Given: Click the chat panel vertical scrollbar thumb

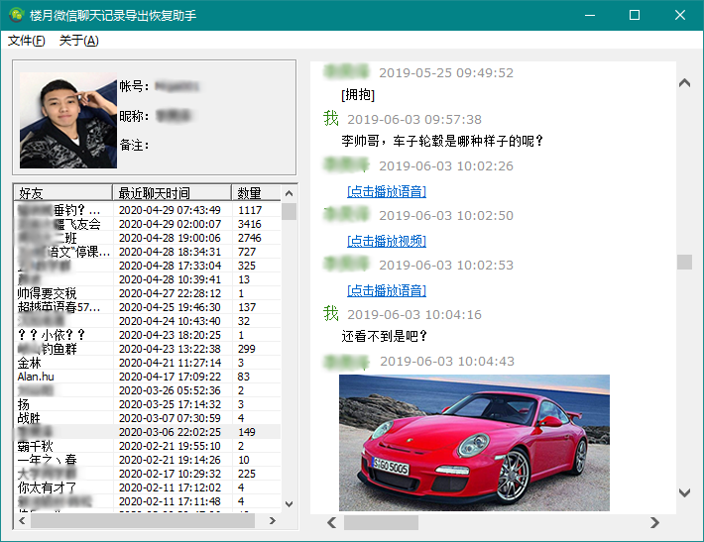Looking at the screenshot, I should click(x=684, y=262).
